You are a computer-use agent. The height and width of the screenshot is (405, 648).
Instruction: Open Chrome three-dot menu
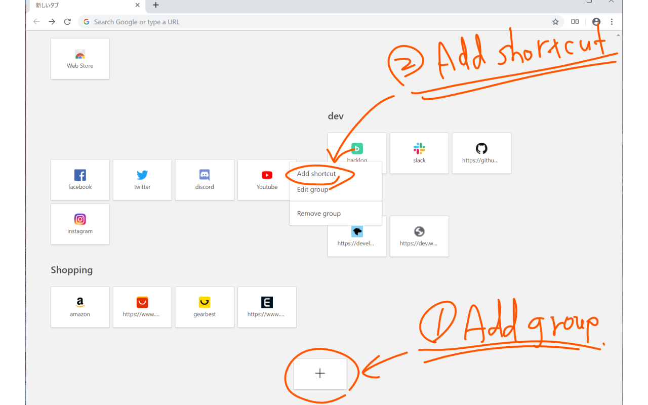(612, 22)
